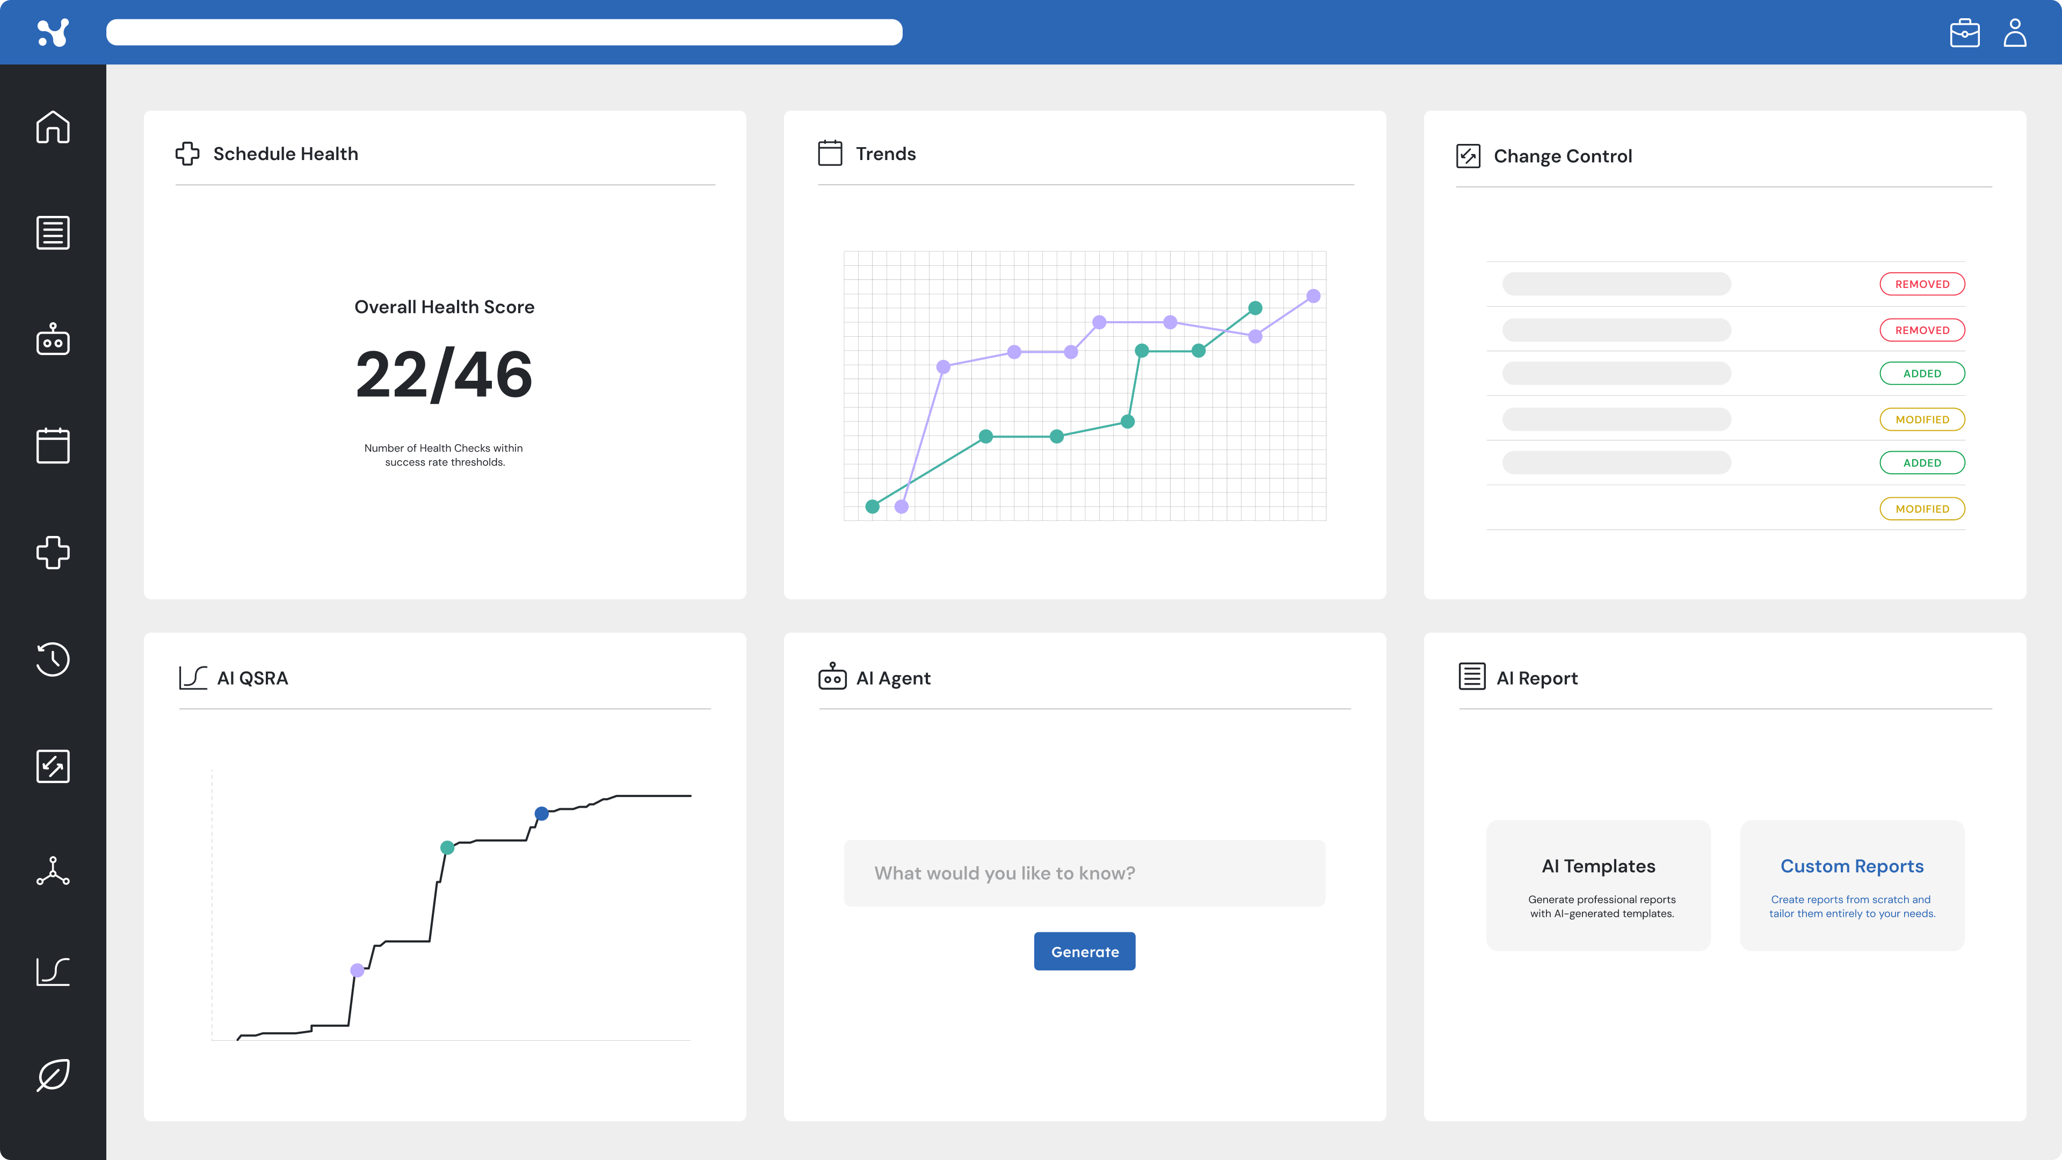Open the QSRA curve sidebar icon

coord(53,971)
